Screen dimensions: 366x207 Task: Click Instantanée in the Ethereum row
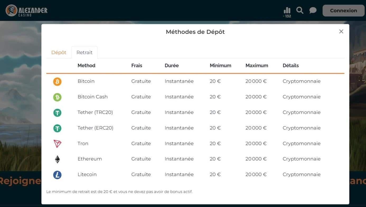[179, 159]
